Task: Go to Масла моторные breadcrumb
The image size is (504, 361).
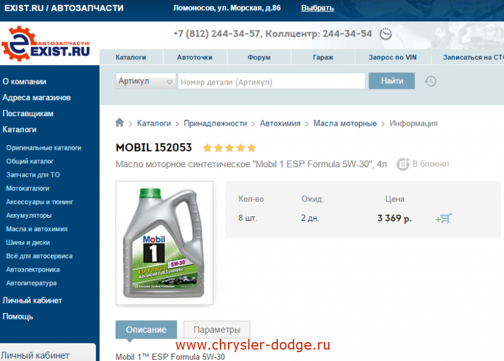Action: 345,123
